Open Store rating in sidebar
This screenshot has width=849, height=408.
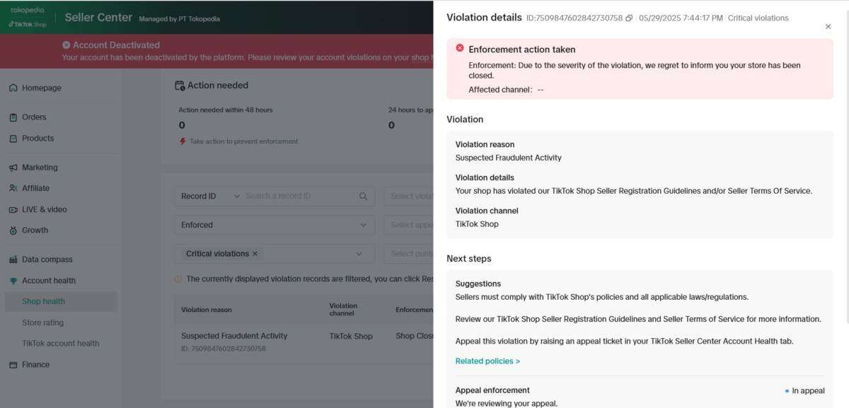(42, 323)
